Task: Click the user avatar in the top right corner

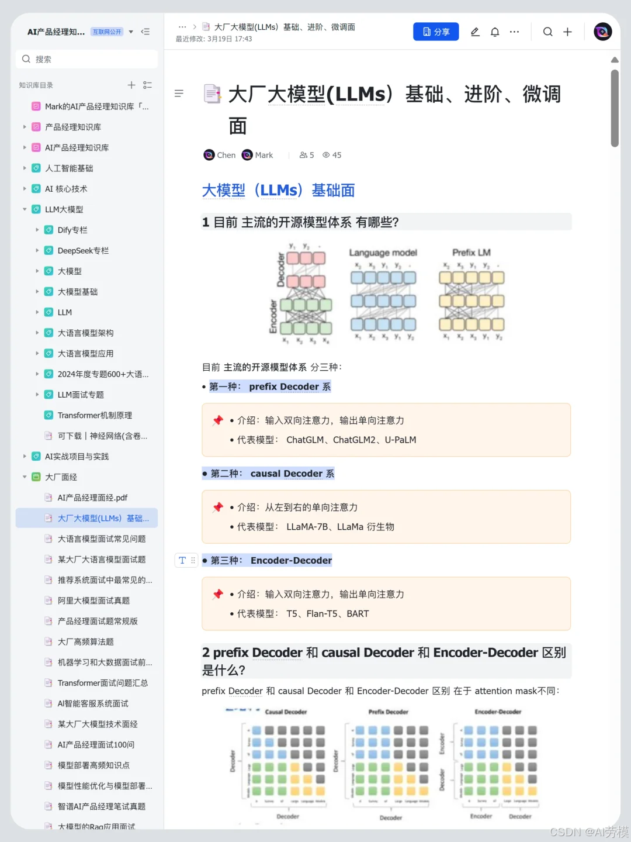Action: pyautogui.click(x=602, y=32)
